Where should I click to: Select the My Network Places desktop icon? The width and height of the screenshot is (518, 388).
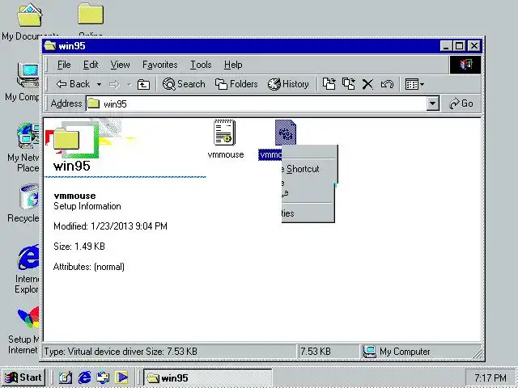point(28,135)
